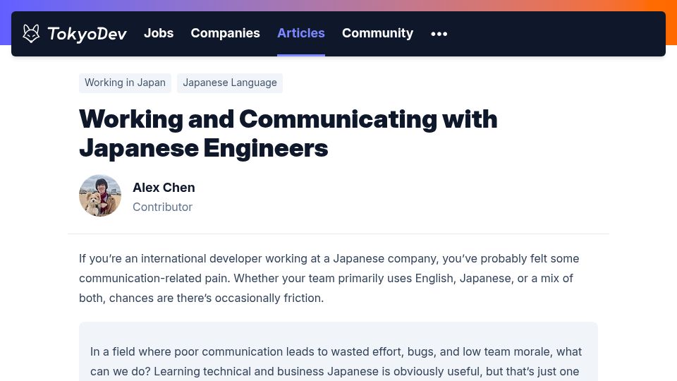
Task: Filter by the Working in Japan tag
Action: pos(126,83)
